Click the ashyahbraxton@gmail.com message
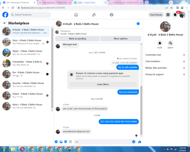 coord(76,131)
